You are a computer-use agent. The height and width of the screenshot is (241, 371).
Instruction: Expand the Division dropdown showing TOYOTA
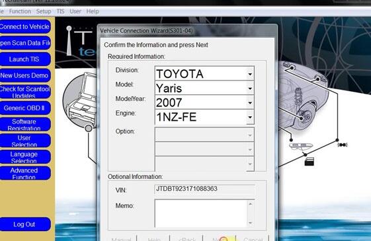pos(250,74)
